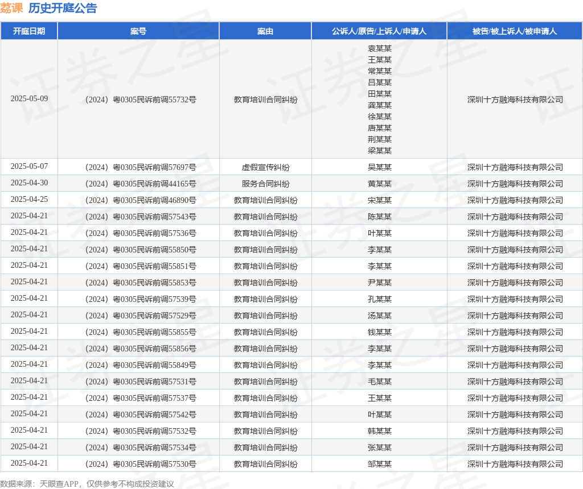Click 教育培训合同纠纷 in the 宋某某 row
Screen dimensions: 583x489
click(265, 201)
